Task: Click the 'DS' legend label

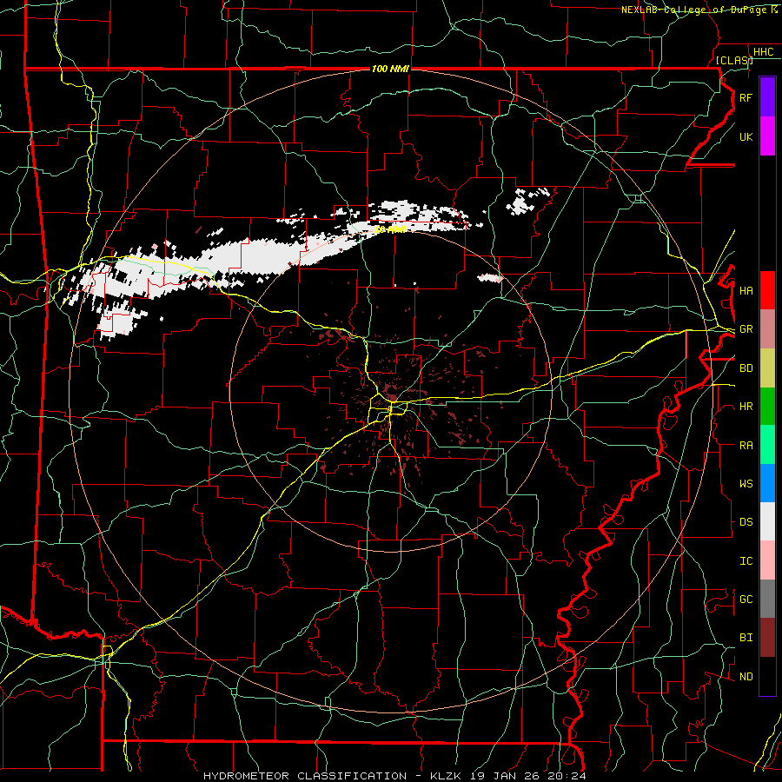Action: coord(746,522)
